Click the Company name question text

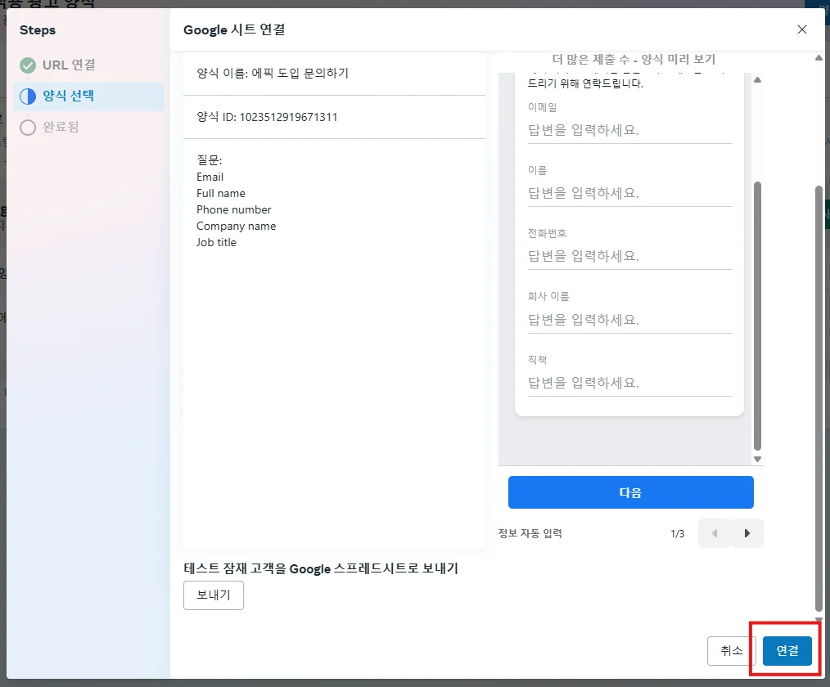[x=236, y=226]
